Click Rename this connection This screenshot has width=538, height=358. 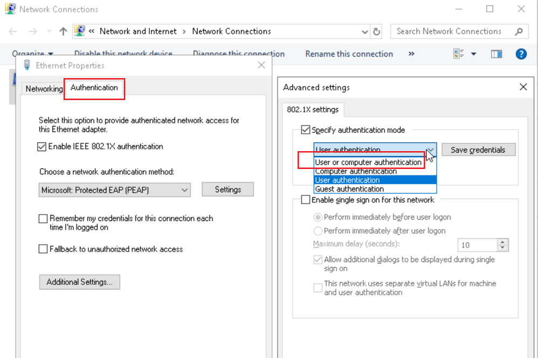(349, 54)
